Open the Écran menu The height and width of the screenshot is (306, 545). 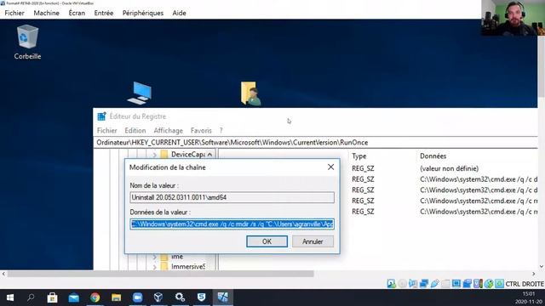click(77, 13)
